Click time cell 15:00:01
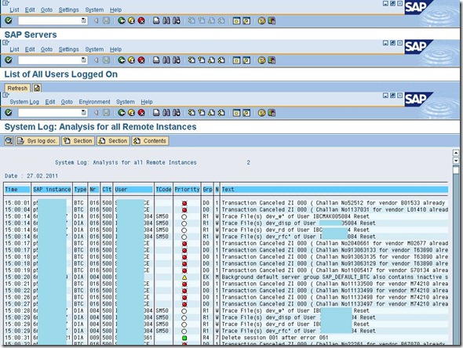 (x=17, y=203)
